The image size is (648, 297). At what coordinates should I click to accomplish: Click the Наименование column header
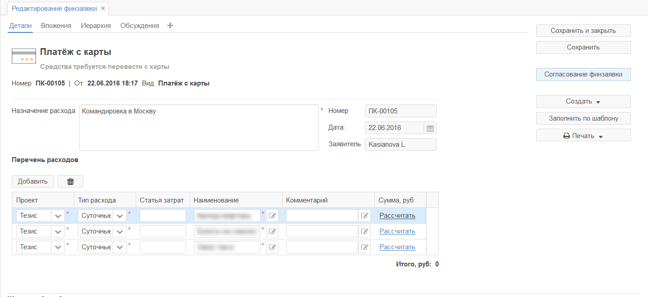[236, 200]
